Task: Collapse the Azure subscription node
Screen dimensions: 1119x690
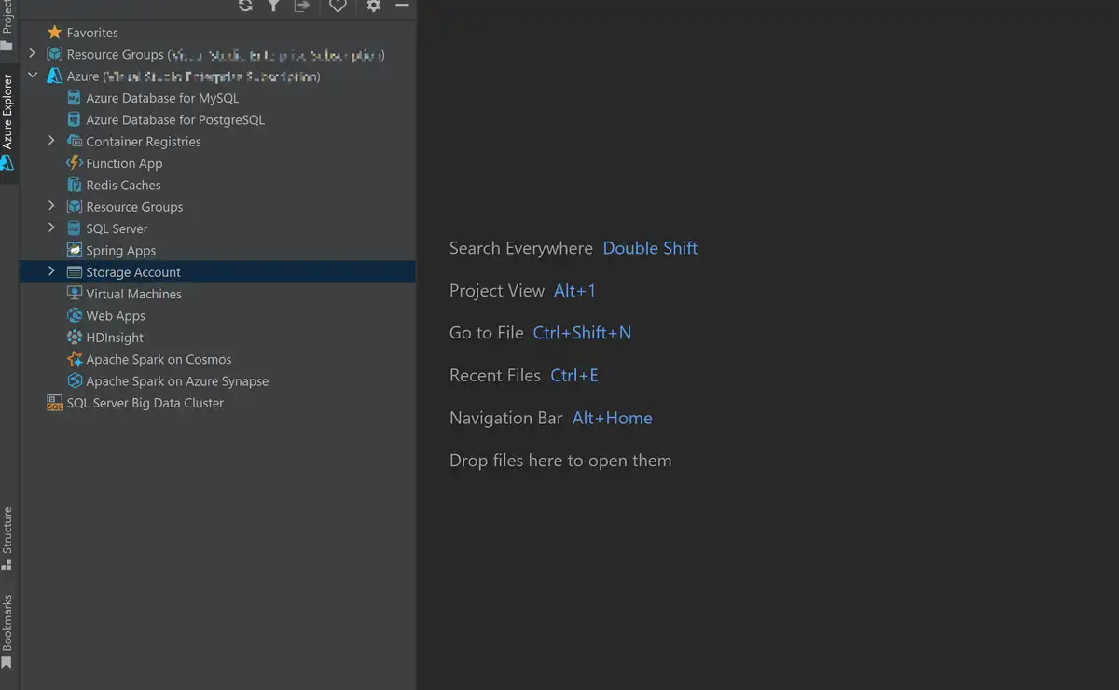Action: click(33, 76)
